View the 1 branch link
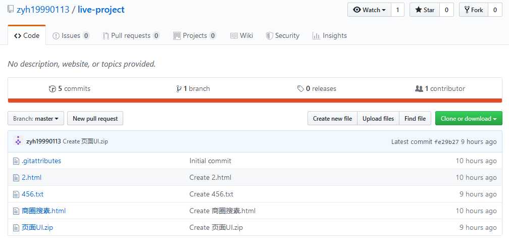 click(193, 88)
